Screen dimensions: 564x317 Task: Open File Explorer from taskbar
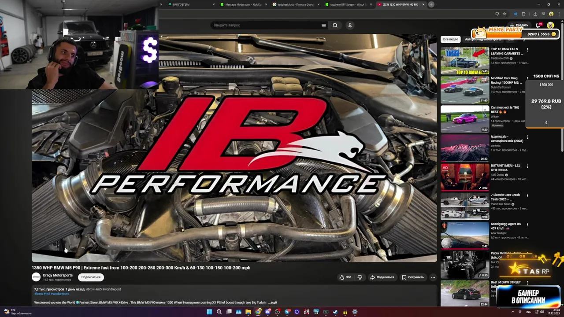[x=248, y=312]
